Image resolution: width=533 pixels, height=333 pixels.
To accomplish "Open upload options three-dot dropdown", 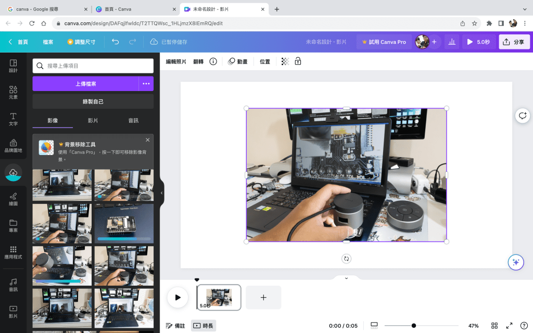I will (146, 84).
